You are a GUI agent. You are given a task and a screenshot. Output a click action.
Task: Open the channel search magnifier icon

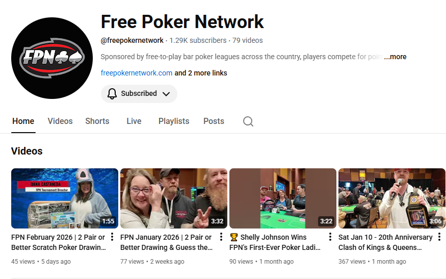coord(248,121)
